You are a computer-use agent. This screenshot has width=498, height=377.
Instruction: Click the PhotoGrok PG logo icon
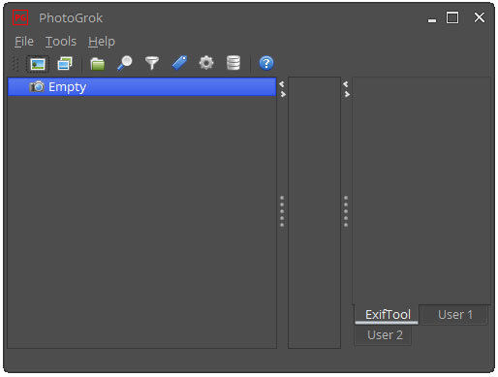pos(20,17)
